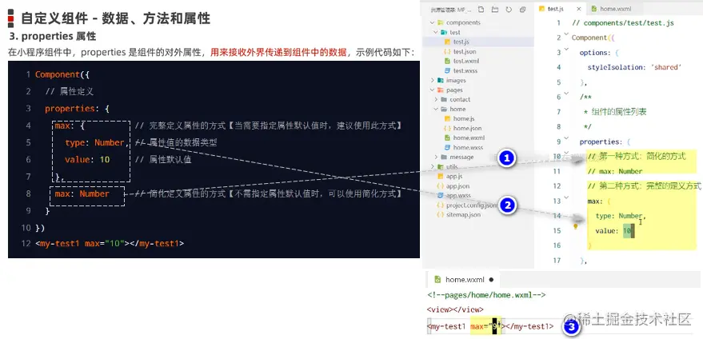Click the refresh icon in explorer header
The image size is (703, 339).
(509, 9)
